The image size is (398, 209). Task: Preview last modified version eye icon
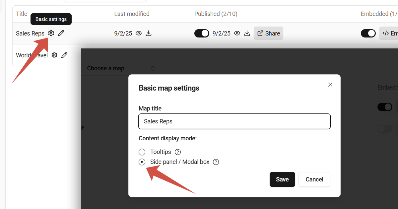pyautogui.click(x=139, y=33)
